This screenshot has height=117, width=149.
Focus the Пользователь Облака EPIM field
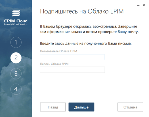pyautogui.click(x=72, y=57)
